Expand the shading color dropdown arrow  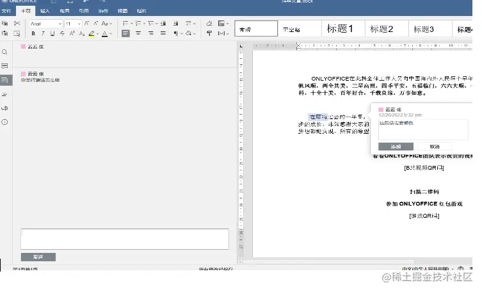(x=195, y=33)
